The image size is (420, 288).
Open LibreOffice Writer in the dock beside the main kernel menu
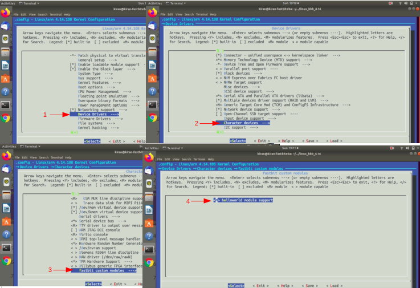pos(5,66)
